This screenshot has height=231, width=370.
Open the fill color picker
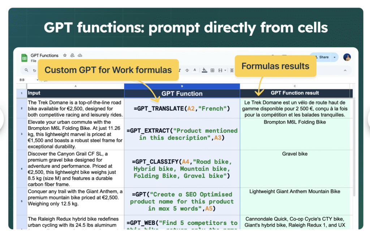click(x=205, y=70)
